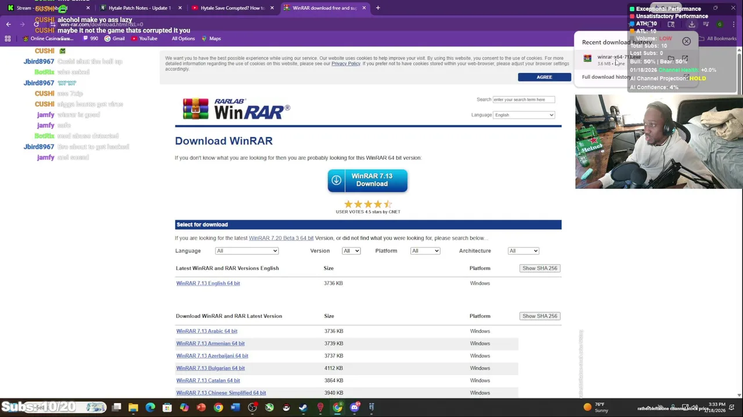Close the Recent download history popup

coord(687,42)
